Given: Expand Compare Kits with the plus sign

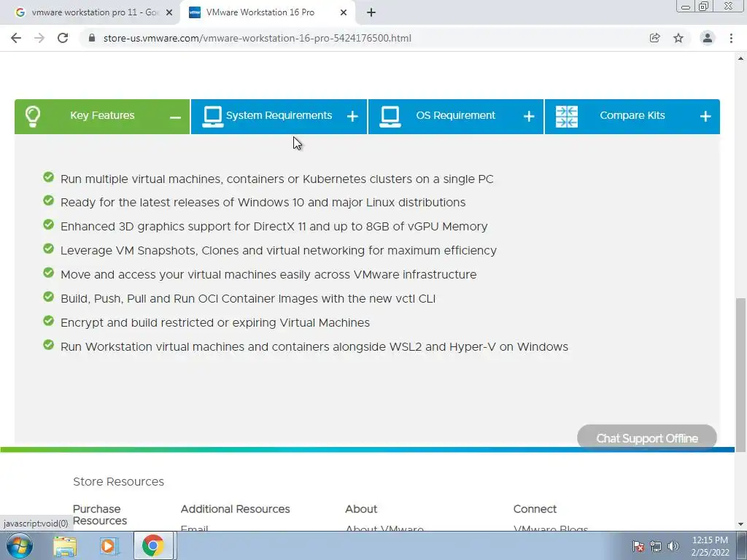Looking at the screenshot, I should pos(705,117).
